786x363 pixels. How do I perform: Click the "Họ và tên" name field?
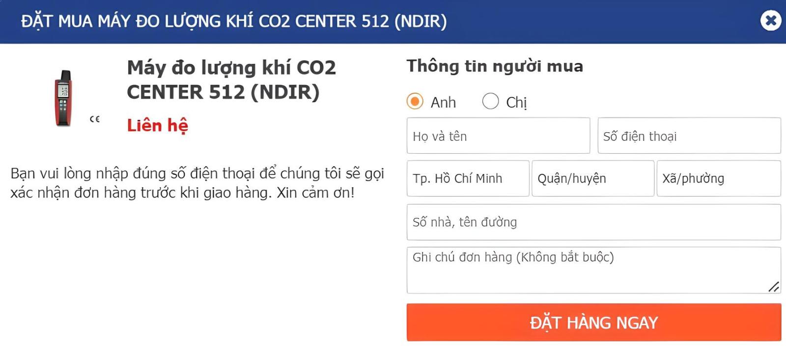(498, 136)
